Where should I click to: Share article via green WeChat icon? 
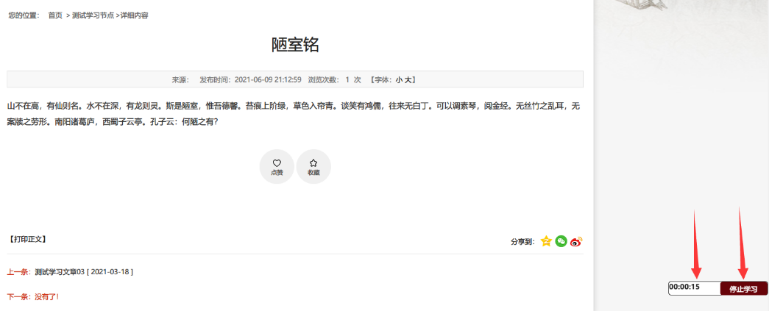(x=561, y=241)
